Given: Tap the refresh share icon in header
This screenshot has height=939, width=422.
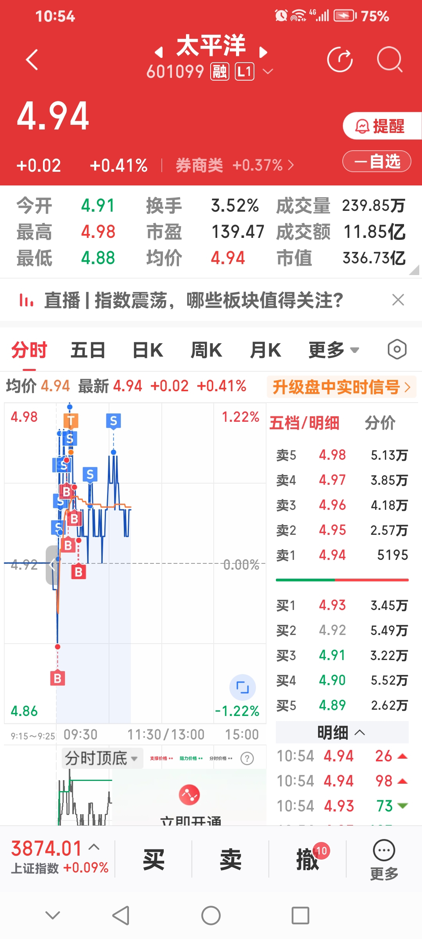Looking at the screenshot, I should [340, 60].
